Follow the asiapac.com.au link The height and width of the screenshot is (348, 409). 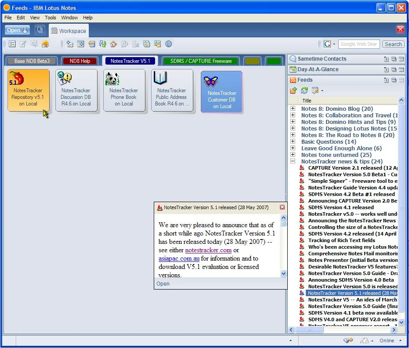(x=179, y=258)
